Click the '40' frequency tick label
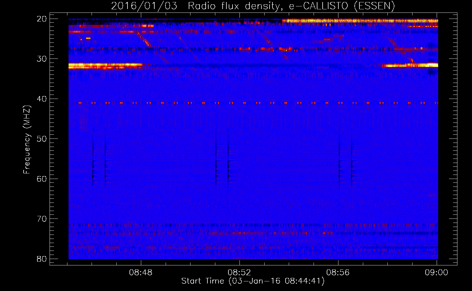 (x=42, y=99)
